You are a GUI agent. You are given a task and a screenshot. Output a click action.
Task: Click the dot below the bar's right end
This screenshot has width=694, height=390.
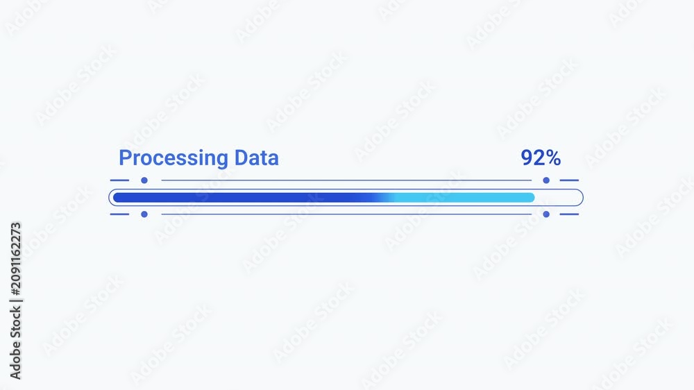pos(546,214)
